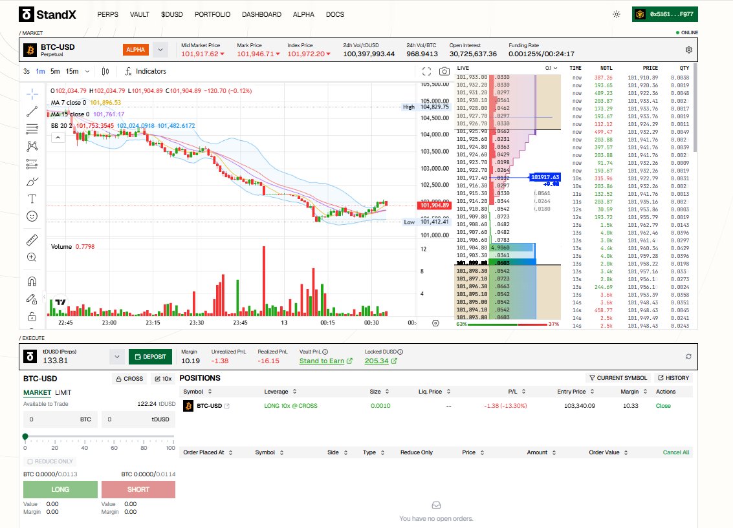Refresh the account balance panel
Viewport: 733px width, 528px height.
(688, 357)
